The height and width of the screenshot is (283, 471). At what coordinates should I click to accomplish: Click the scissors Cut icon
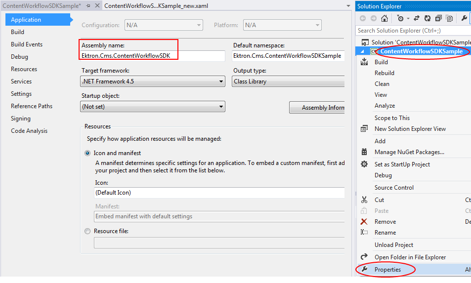pos(364,200)
